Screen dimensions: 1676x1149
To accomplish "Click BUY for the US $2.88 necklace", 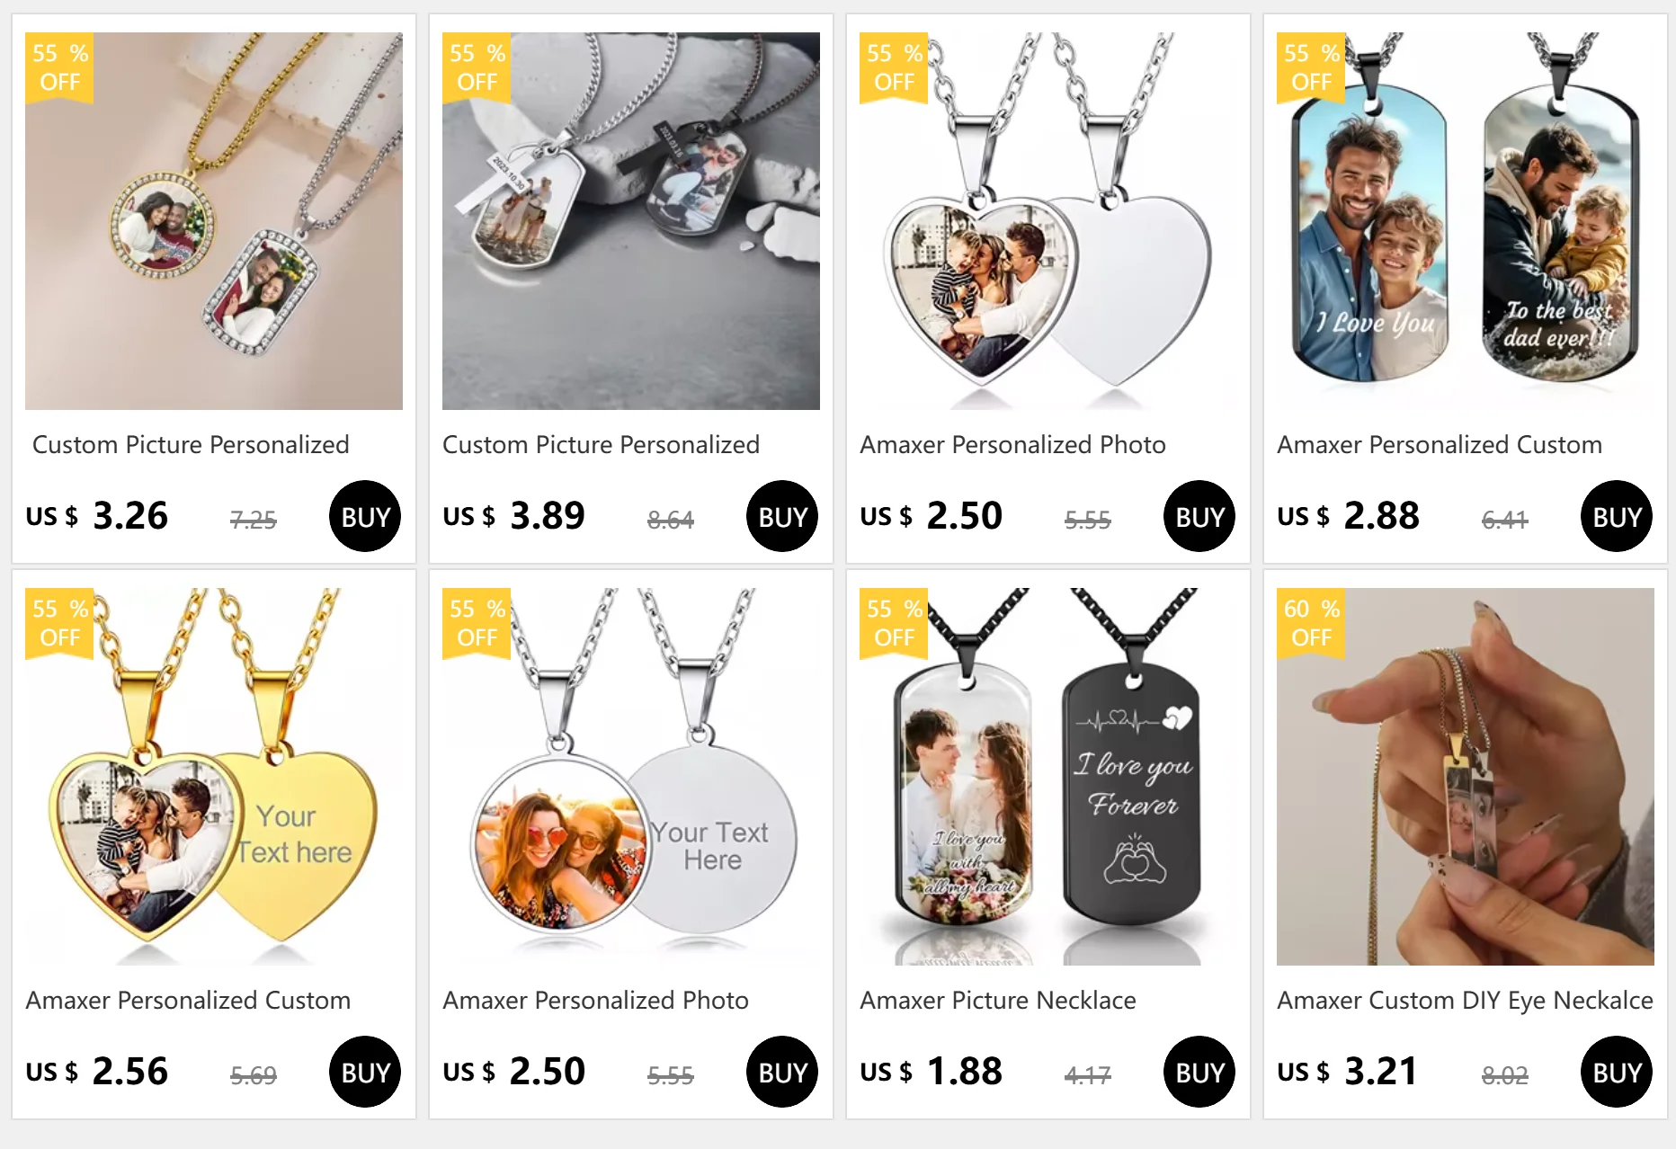I will (x=1617, y=516).
